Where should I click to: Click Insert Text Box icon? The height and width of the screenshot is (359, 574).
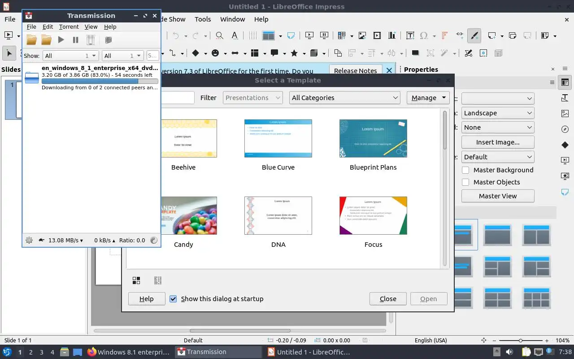(410, 35)
